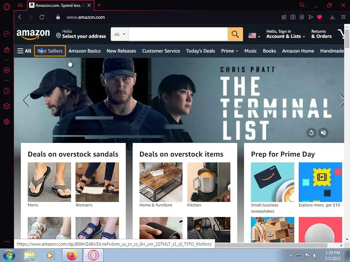Open the send/flow arrow icon in address bar
The height and width of the screenshot is (262, 350).
[311, 17]
